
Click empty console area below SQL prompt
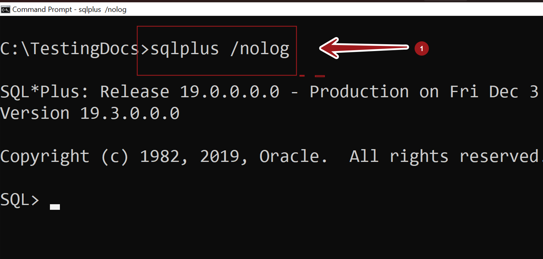[x=271, y=237]
